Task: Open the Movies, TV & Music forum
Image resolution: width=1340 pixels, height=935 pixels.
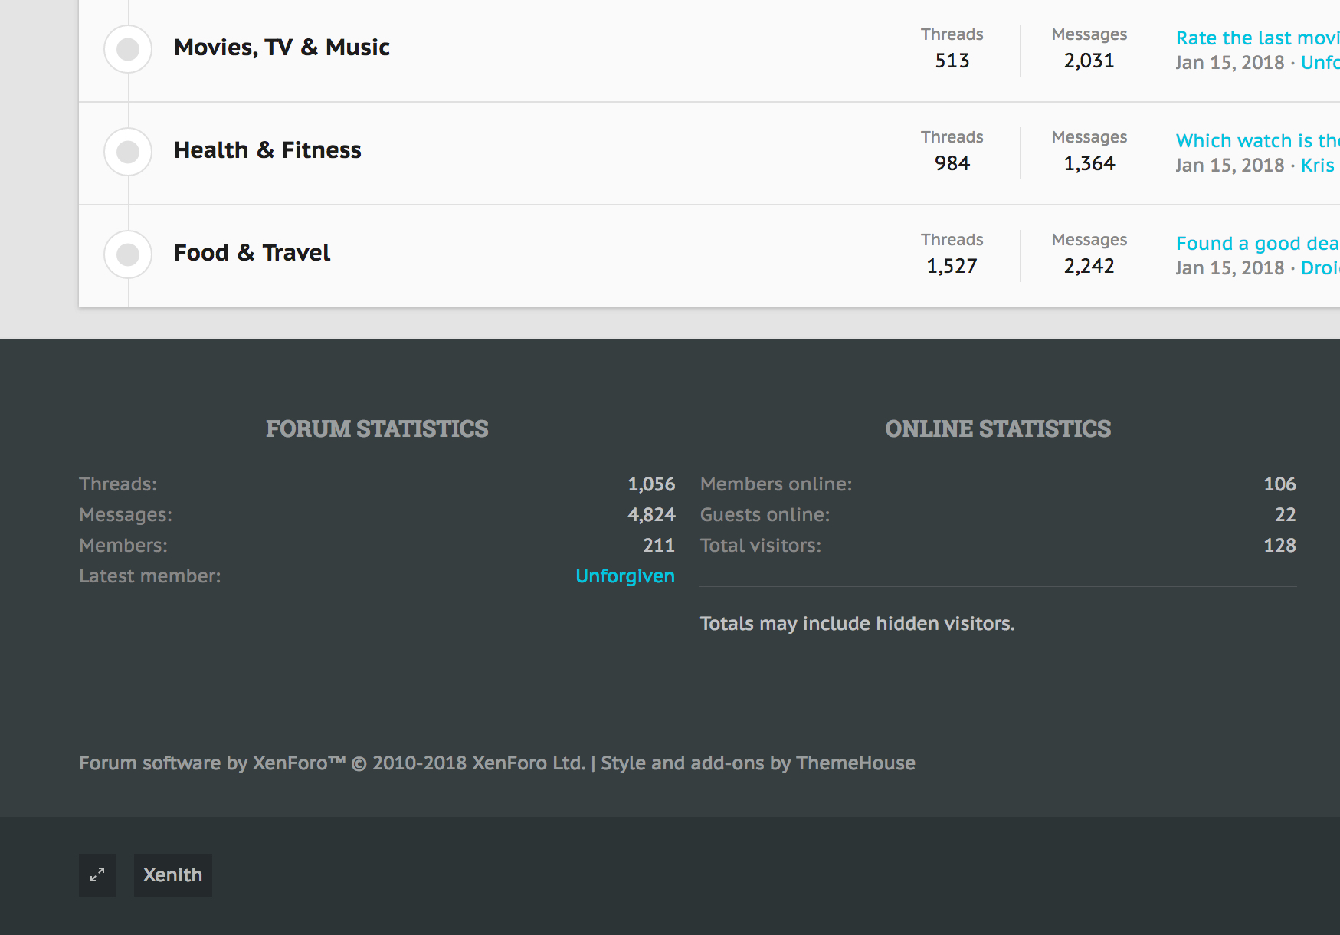Action: (x=281, y=48)
